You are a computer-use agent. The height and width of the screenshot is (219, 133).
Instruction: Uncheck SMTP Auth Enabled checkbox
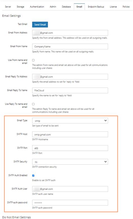coord(33,175)
